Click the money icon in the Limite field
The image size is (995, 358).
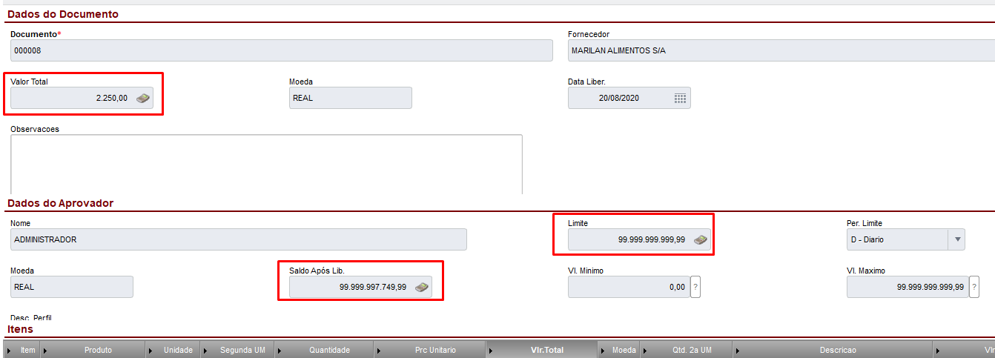(x=701, y=239)
